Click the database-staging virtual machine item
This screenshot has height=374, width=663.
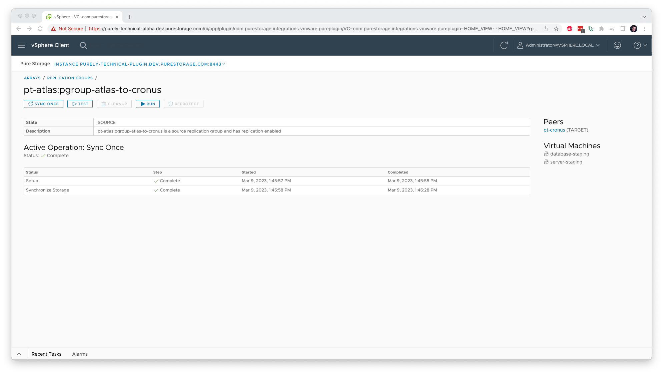[x=569, y=154]
